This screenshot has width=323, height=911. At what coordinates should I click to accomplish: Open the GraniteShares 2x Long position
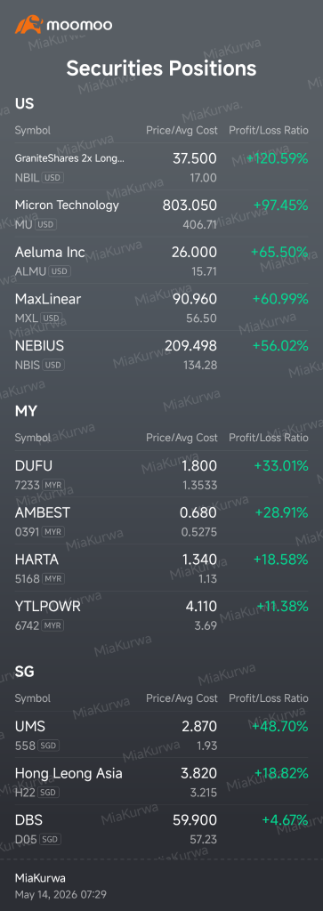click(x=162, y=166)
